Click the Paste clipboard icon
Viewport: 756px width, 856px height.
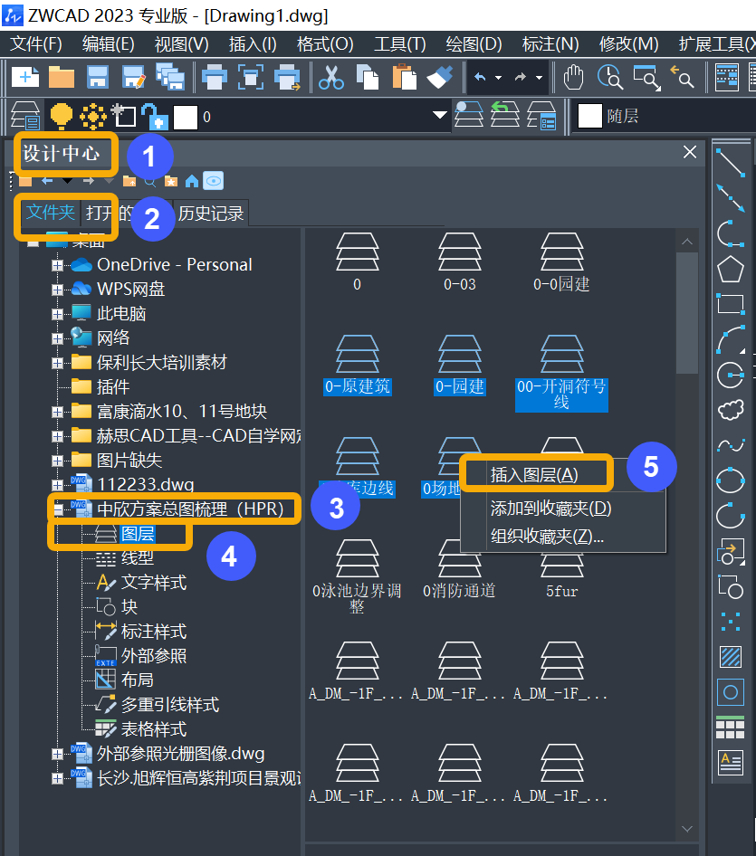click(404, 78)
